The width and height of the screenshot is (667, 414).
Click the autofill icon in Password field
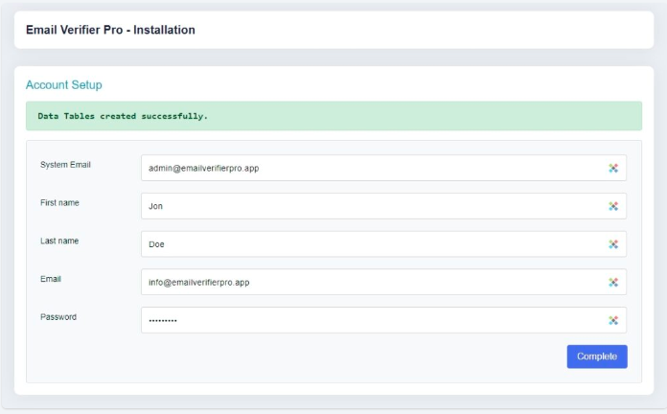coord(613,321)
